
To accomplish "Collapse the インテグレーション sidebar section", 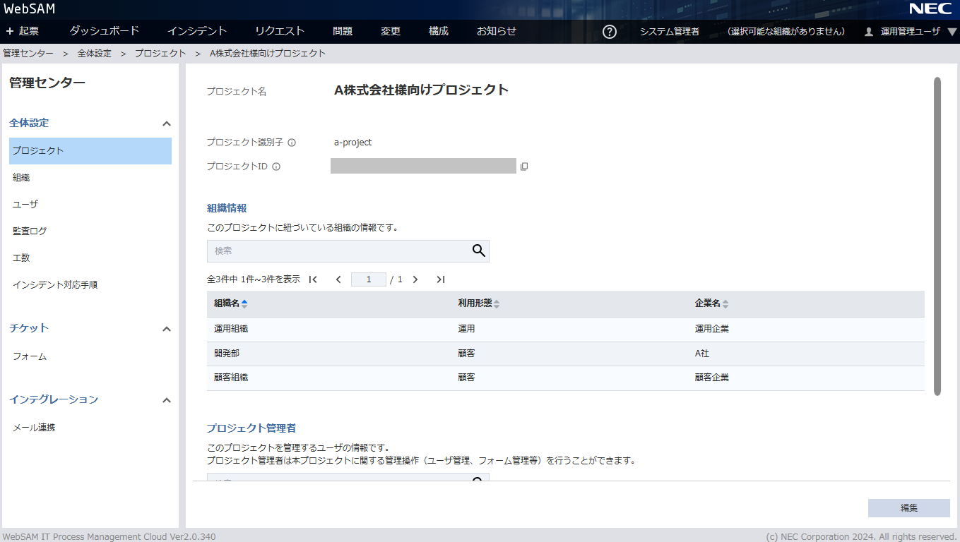I will pos(167,400).
